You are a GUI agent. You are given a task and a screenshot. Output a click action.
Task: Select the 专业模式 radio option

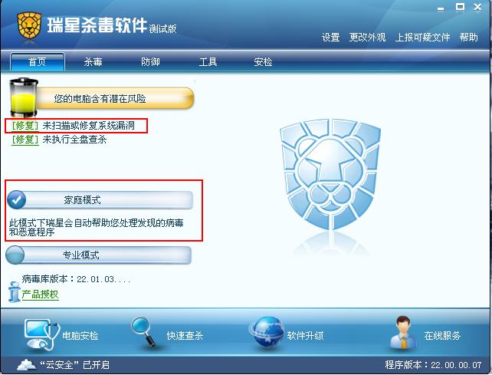point(15,255)
